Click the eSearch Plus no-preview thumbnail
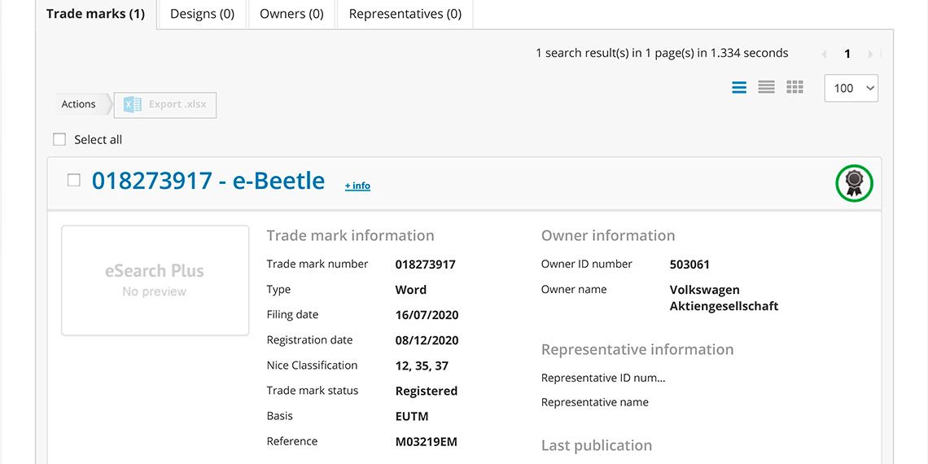The height and width of the screenshot is (464, 928). [155, 280]
